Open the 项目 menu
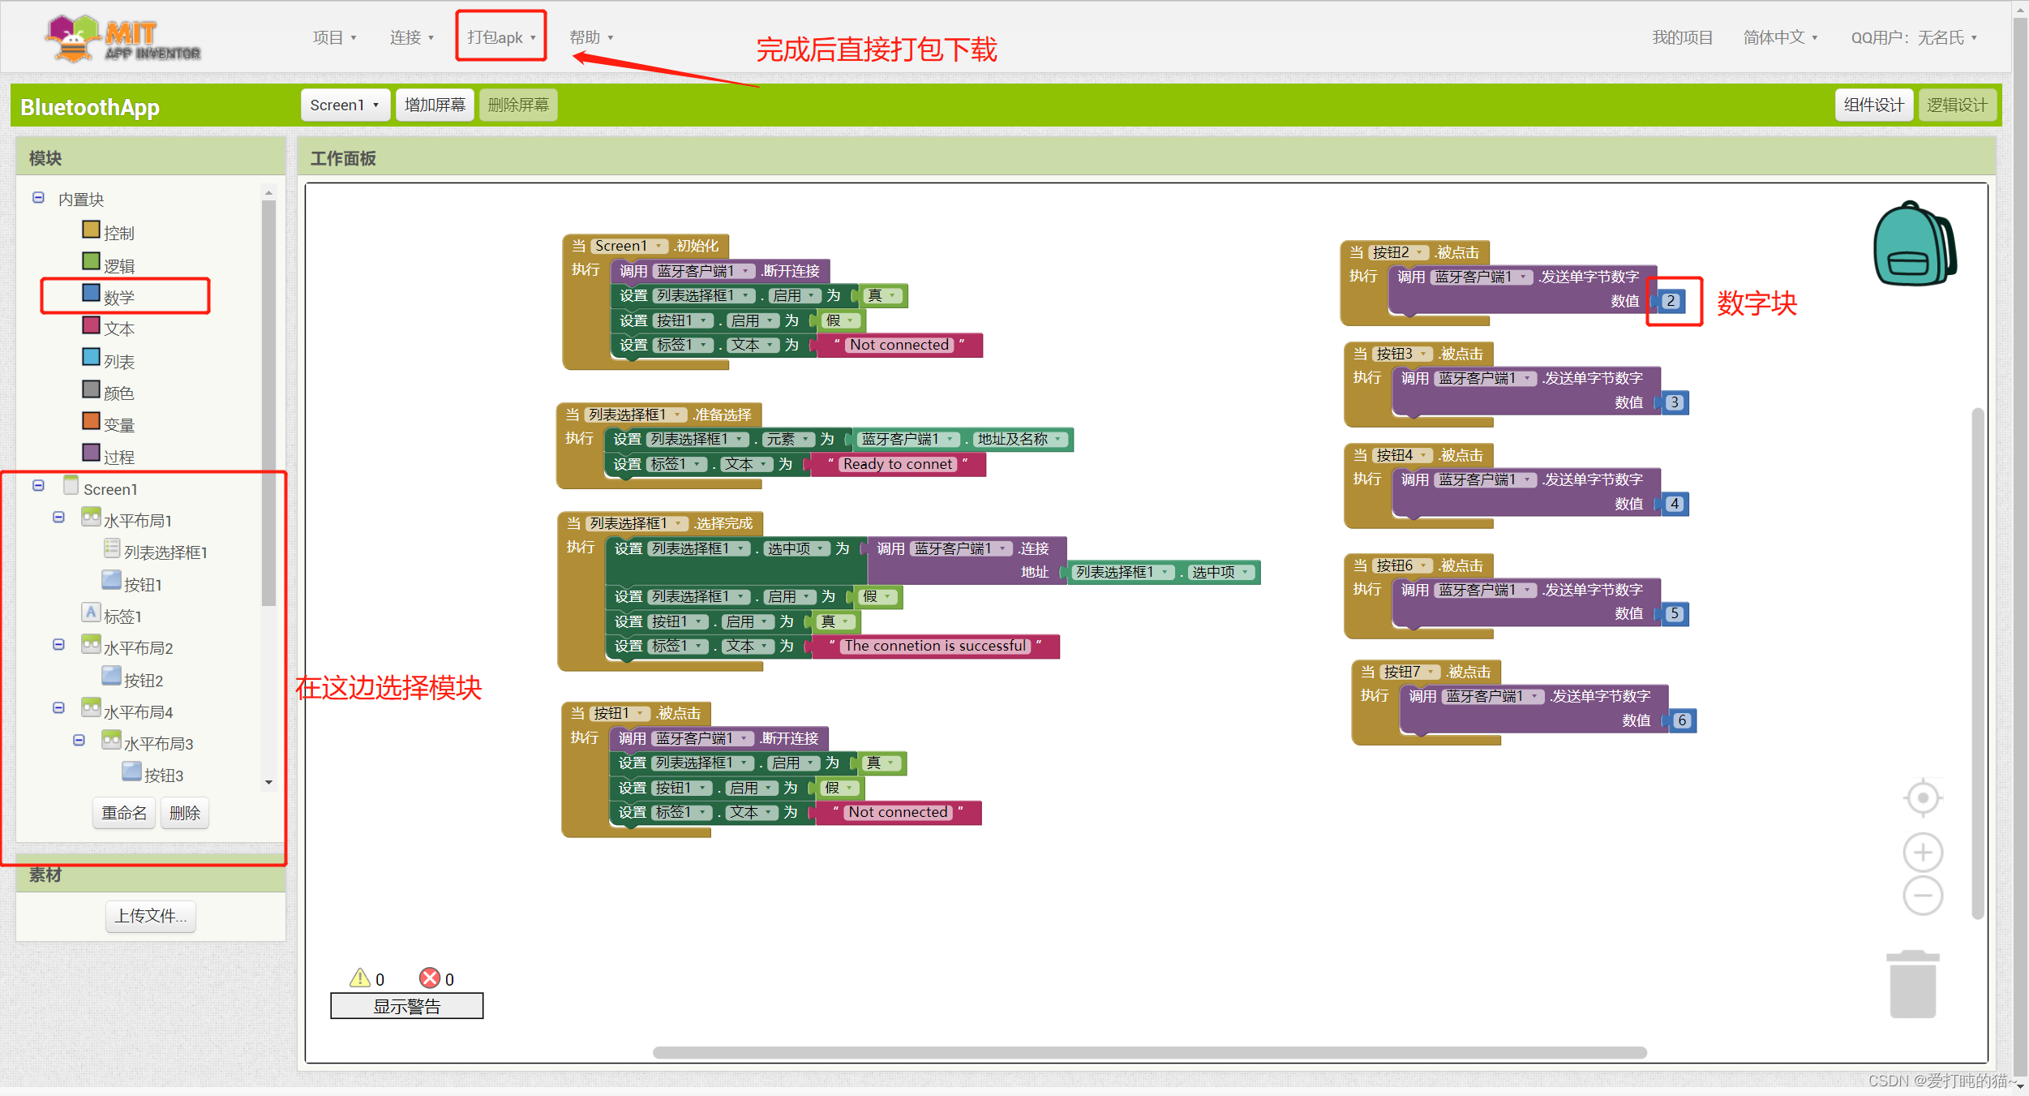 pyautogui.click(x=334, y=37)
